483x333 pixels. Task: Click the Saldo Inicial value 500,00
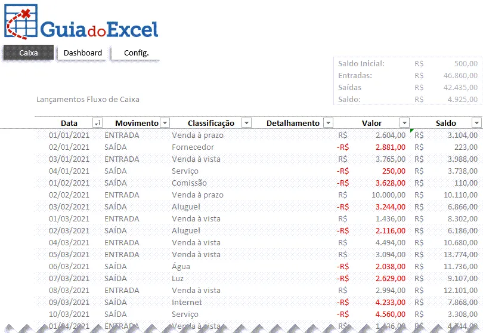(466, 63)
